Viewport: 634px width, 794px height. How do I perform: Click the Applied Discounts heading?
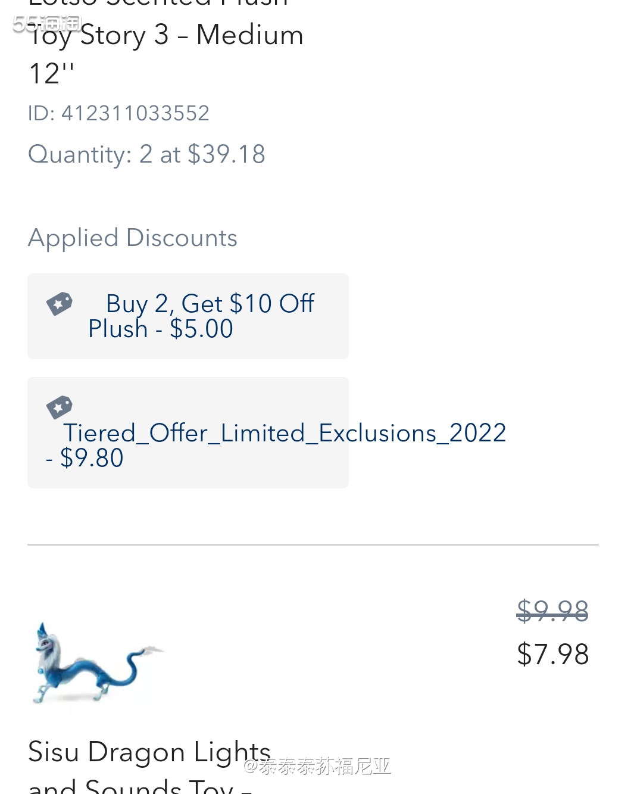133,238
